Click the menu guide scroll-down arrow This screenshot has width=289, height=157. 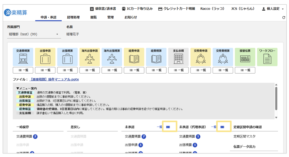(276, 117)
